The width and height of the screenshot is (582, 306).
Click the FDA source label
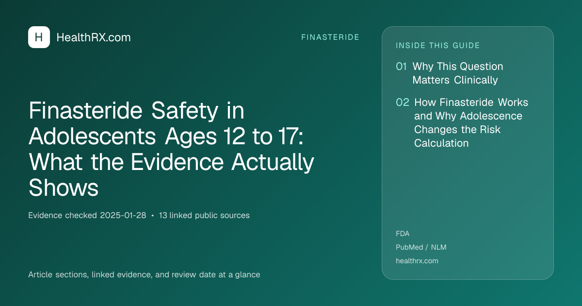click(403, 234)
